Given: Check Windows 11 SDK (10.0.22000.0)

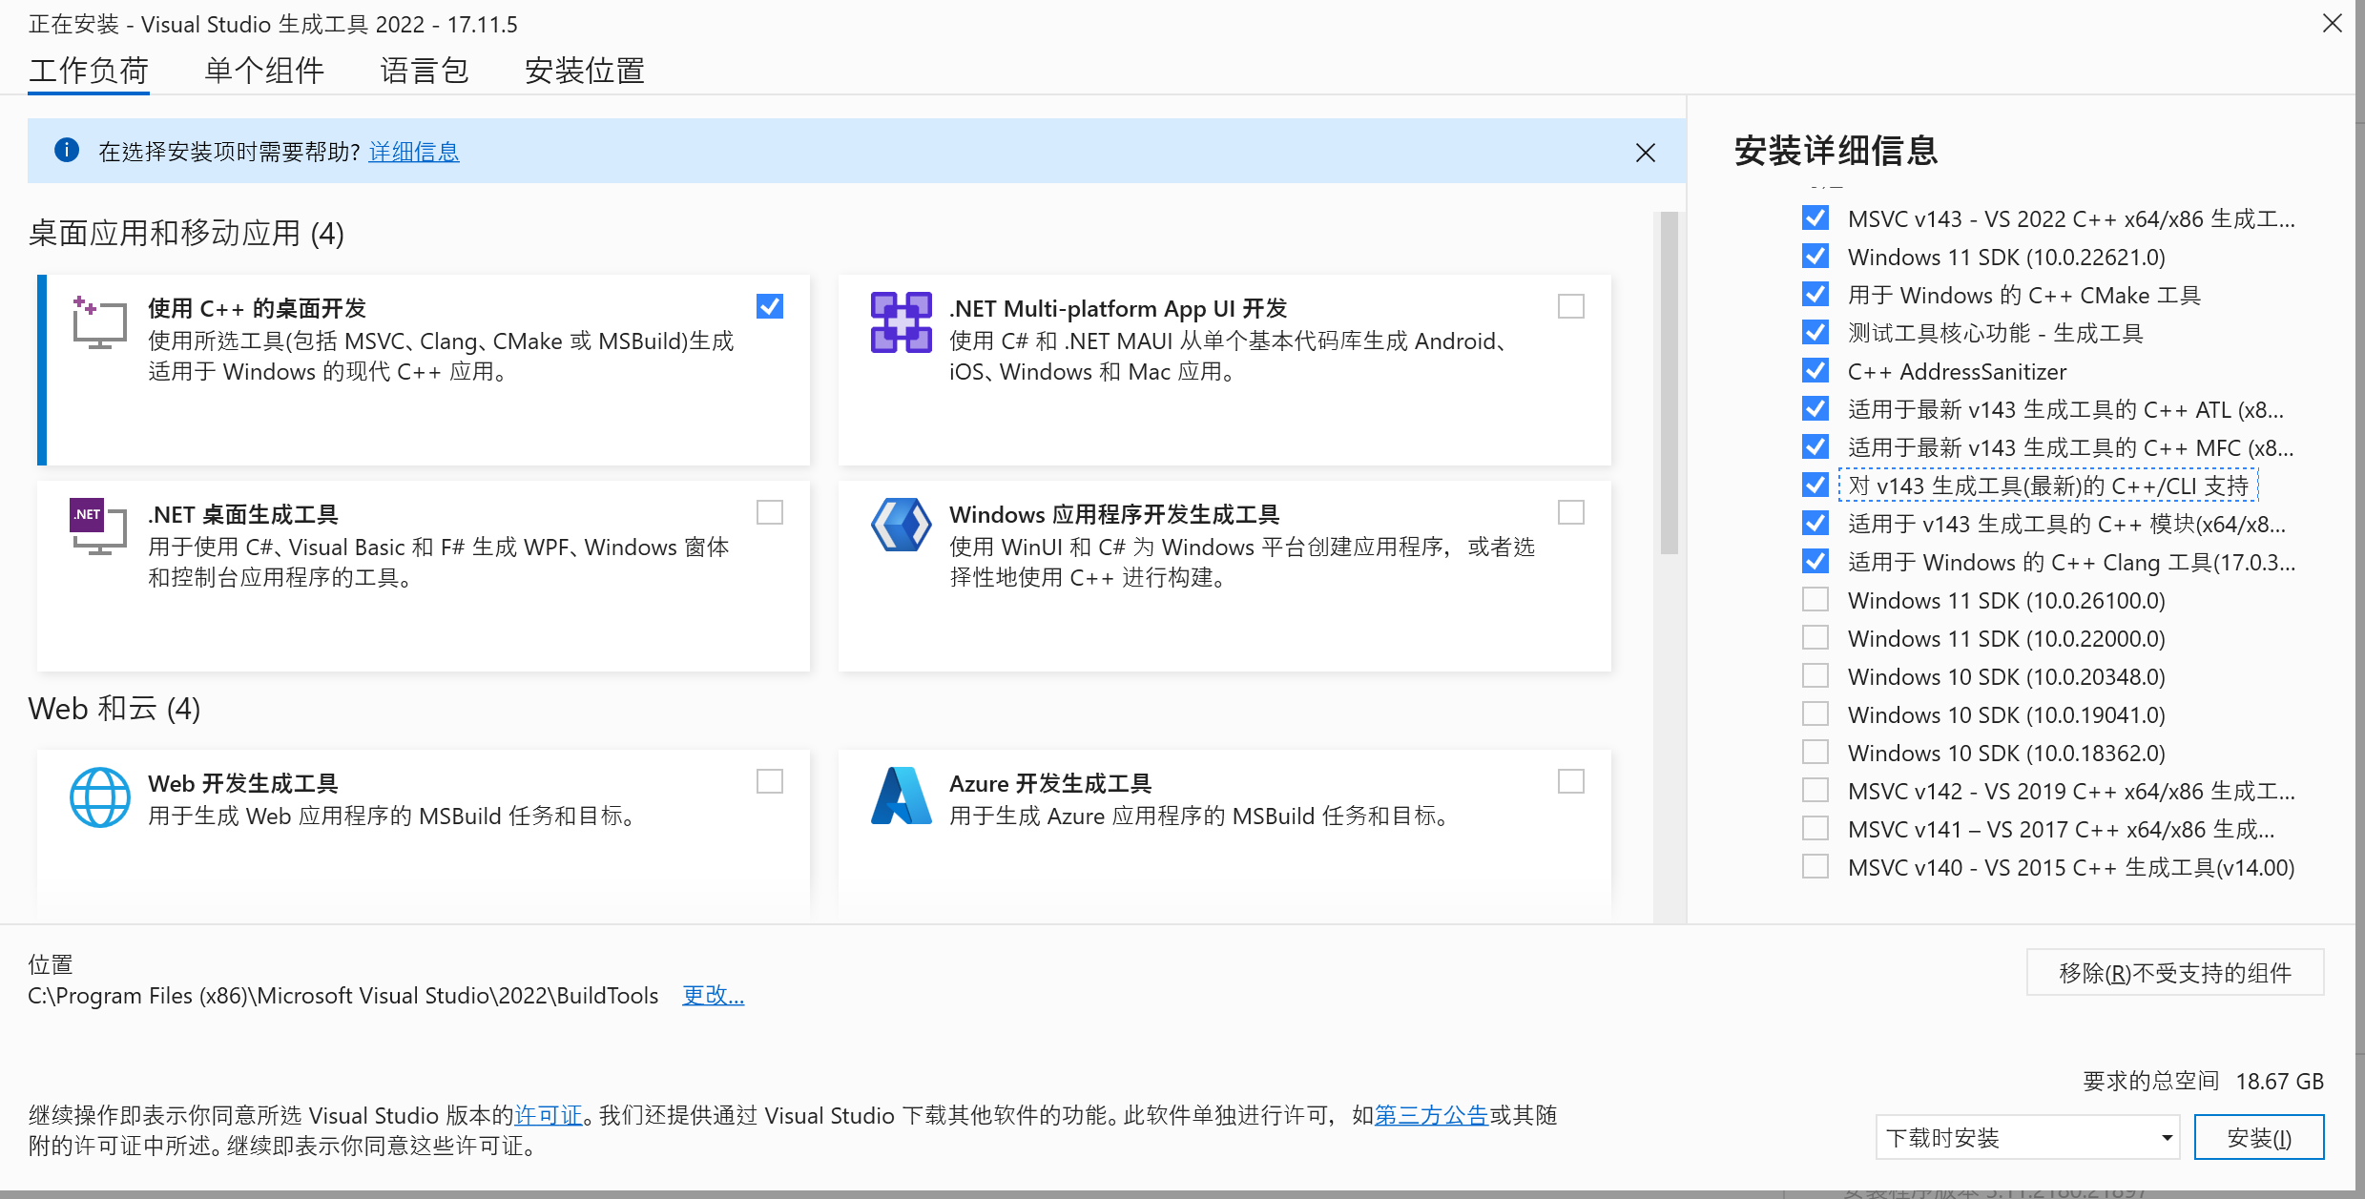Looking at the screenshot, I should click(1815, 638).
